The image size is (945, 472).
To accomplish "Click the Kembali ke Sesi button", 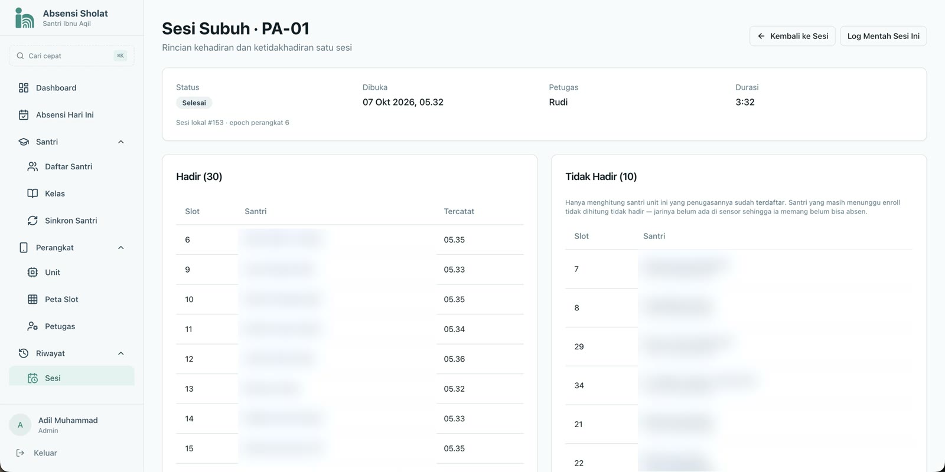I will tap(793, 36).
